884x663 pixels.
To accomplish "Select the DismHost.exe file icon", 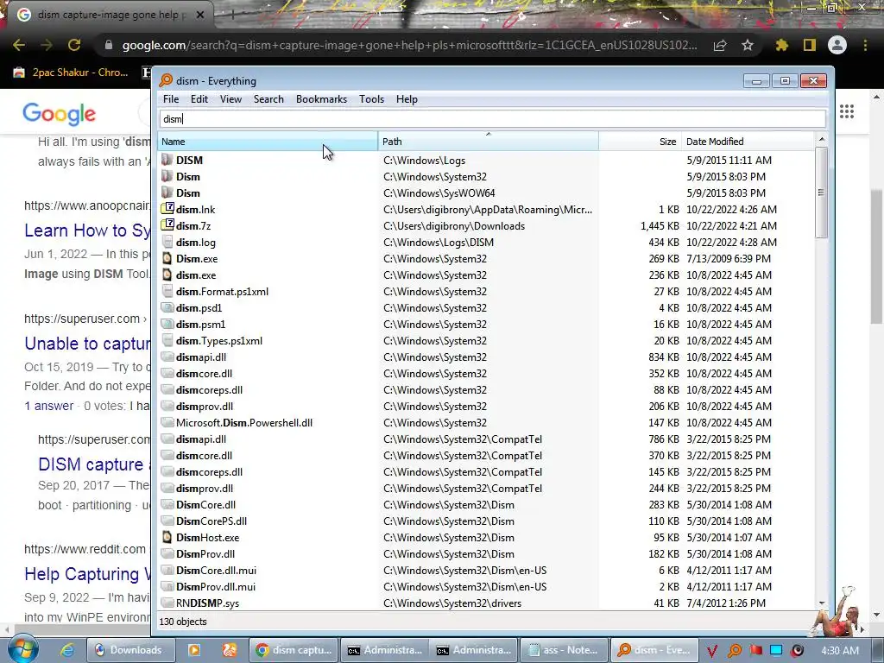I will 167,537.
